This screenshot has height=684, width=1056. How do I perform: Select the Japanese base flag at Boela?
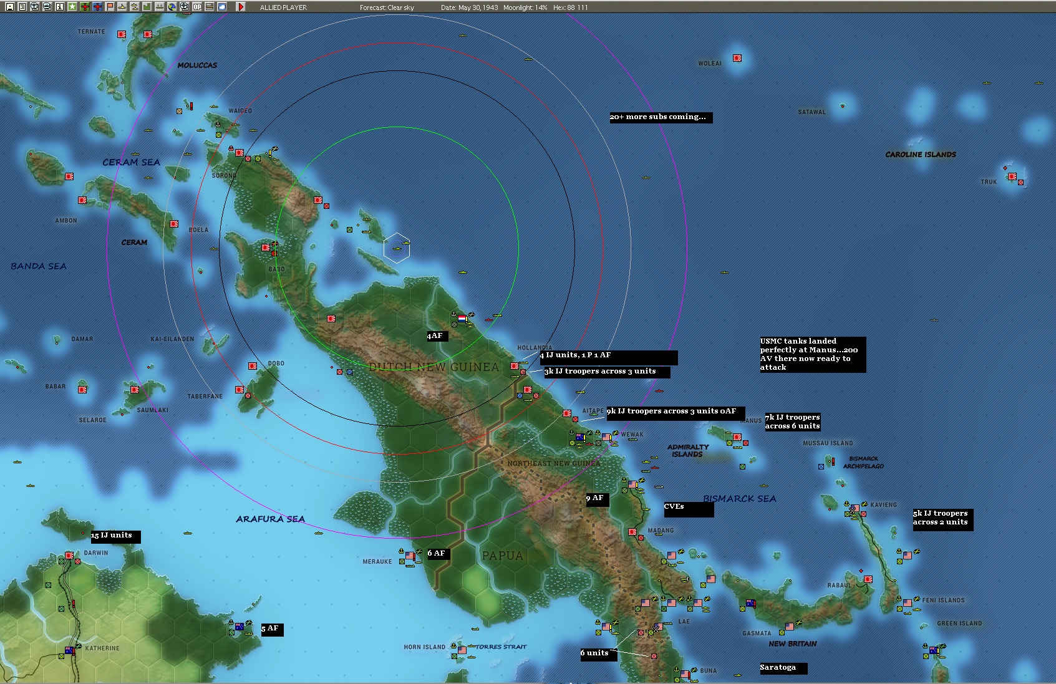175,224
